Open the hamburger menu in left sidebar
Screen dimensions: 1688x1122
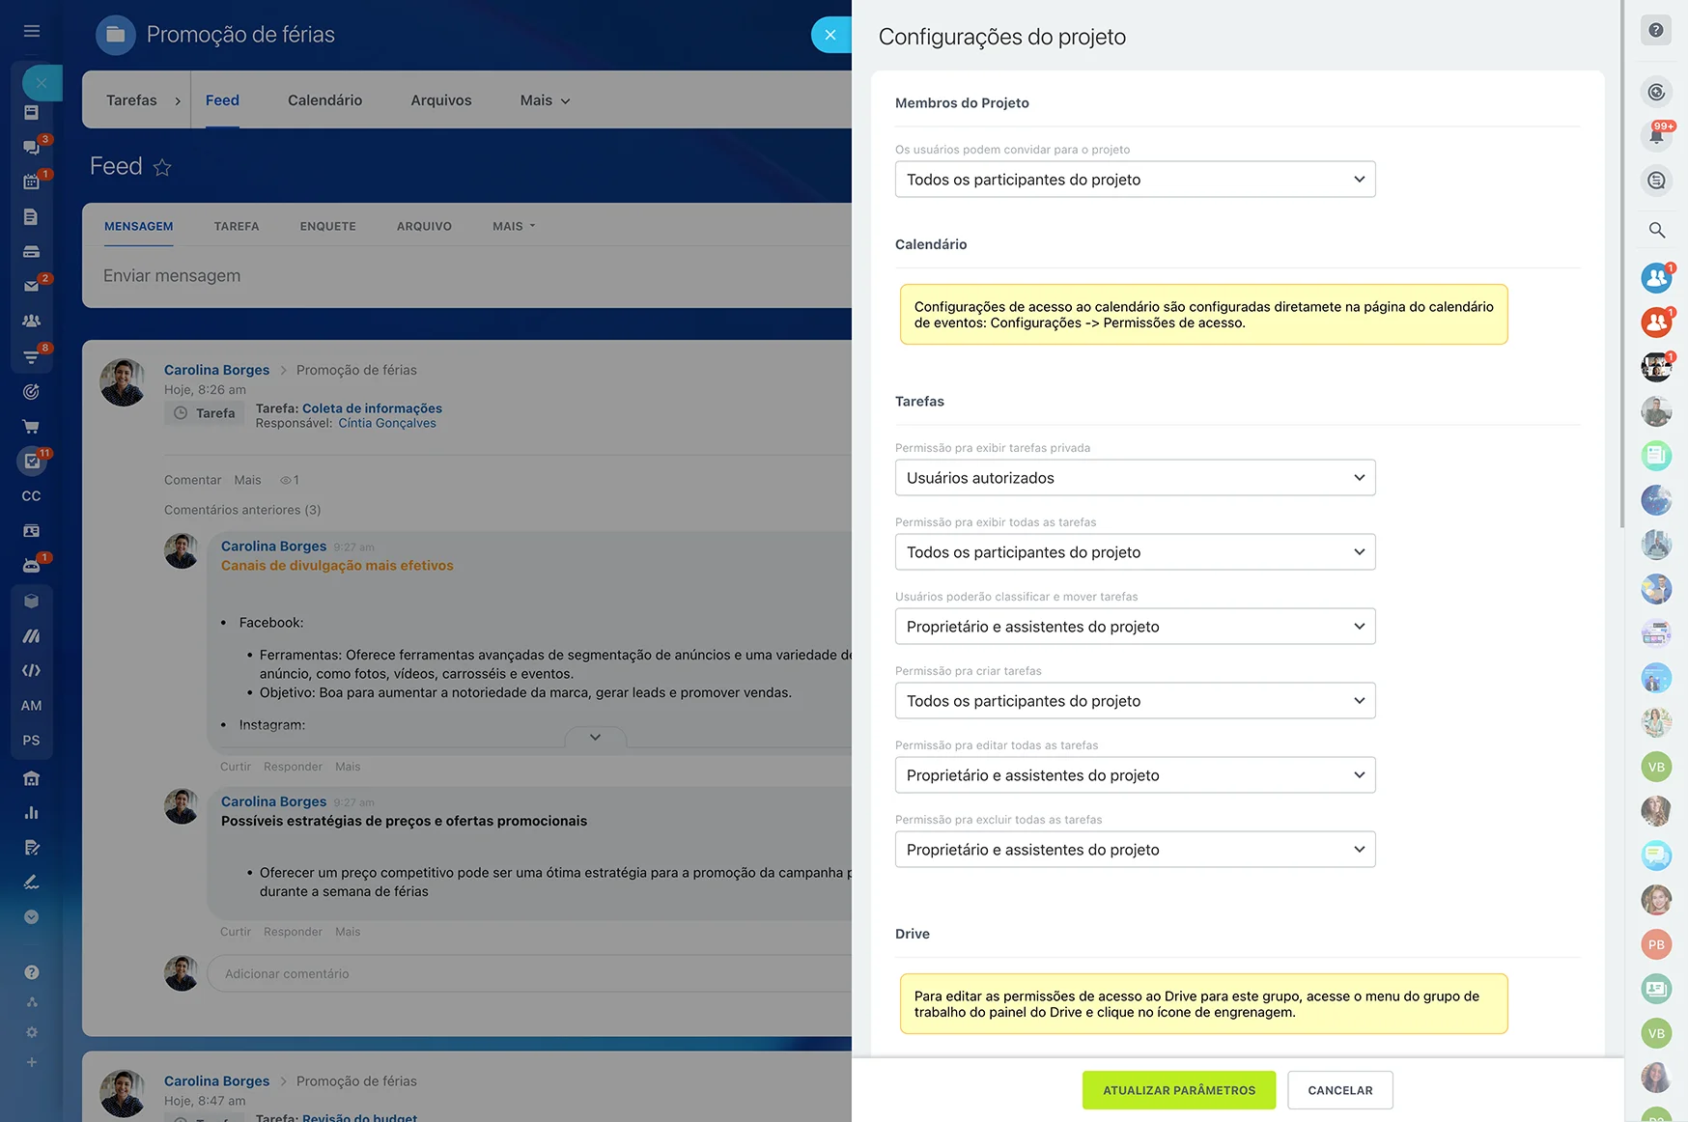32,31
